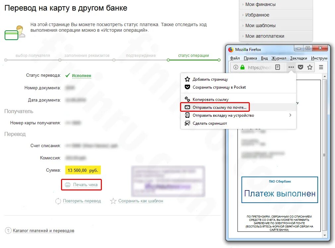Click the green padlock security icon
This screenshot has height=248, width=335.
tap(242, 67)
